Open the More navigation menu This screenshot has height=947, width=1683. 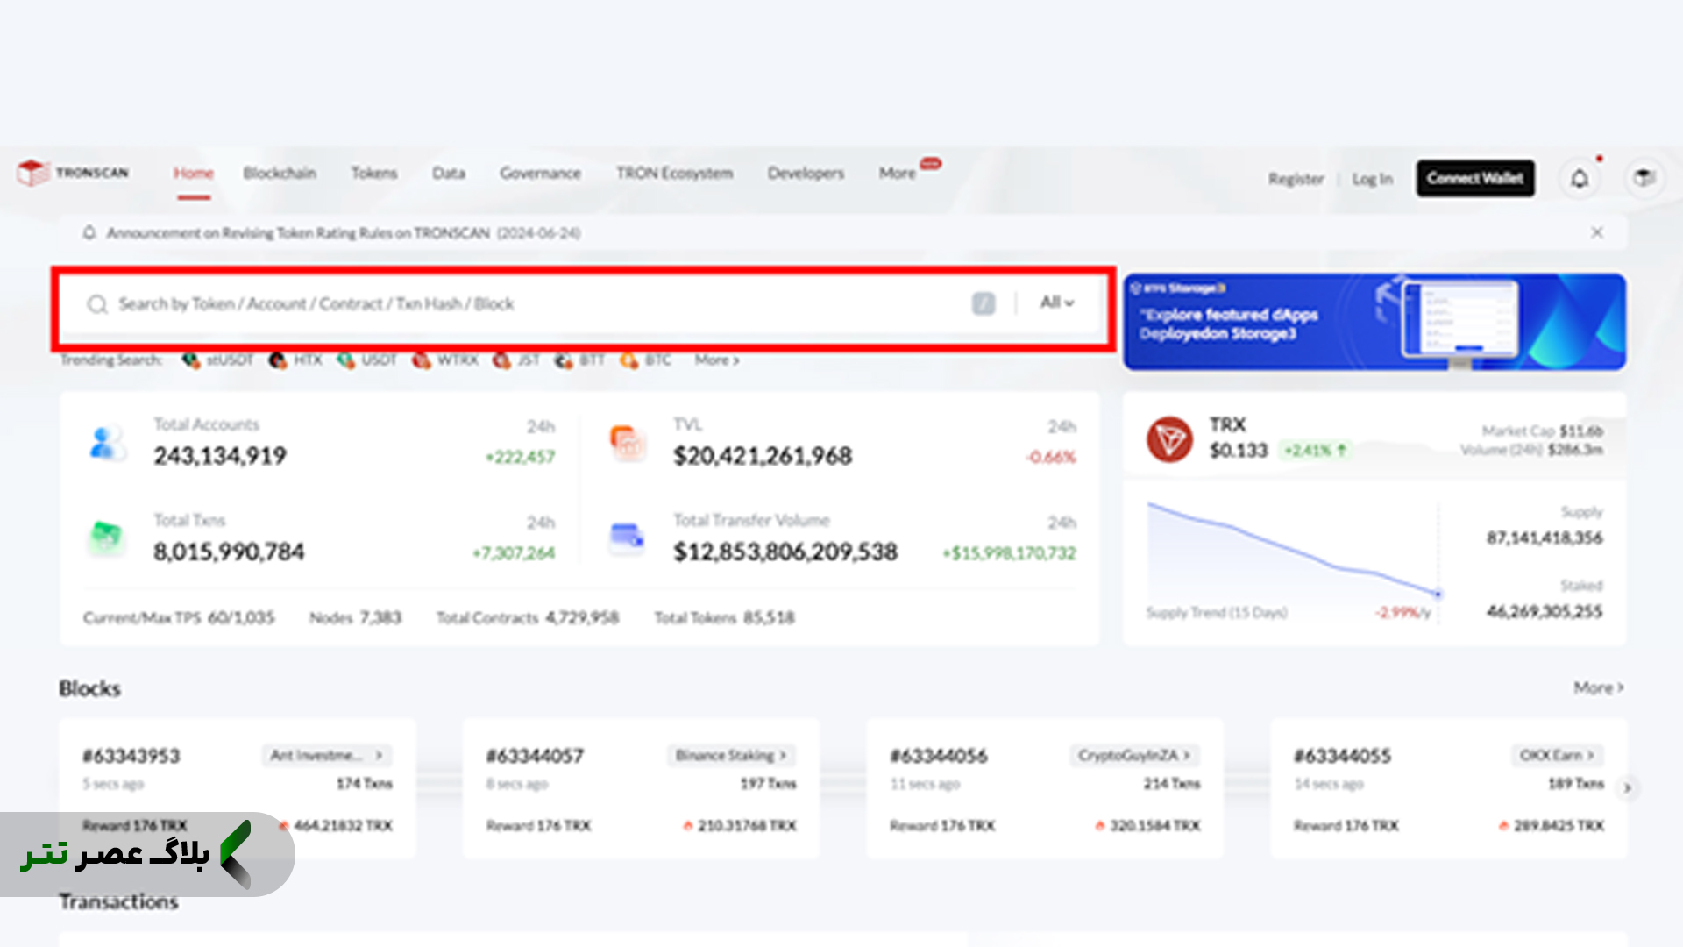pyautogui.click(x=898, y=174)
